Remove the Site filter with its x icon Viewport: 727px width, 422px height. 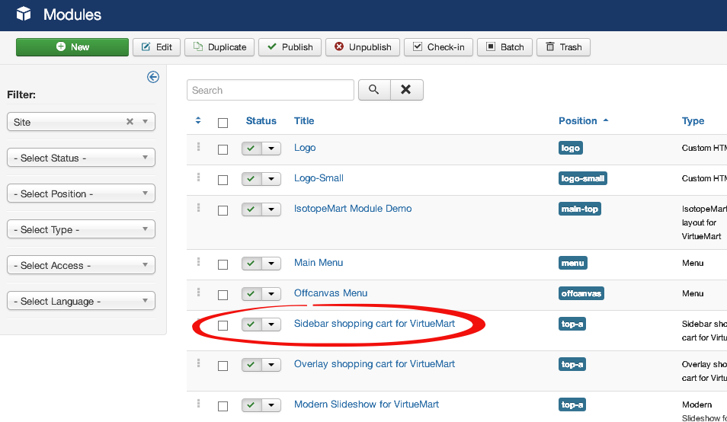click(130, 122)
